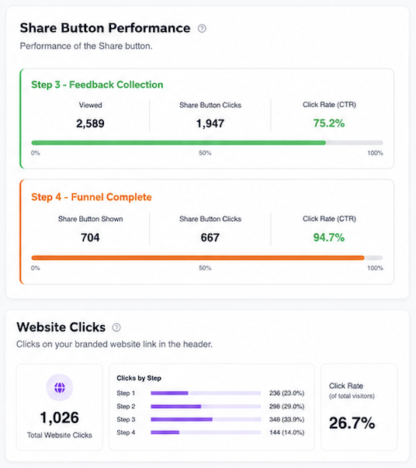Click the 94.7% click rate value
Screen dimensions: 416x468
329,237
